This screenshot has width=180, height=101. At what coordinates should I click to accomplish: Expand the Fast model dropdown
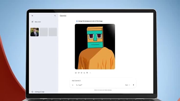tap(127, 85)
